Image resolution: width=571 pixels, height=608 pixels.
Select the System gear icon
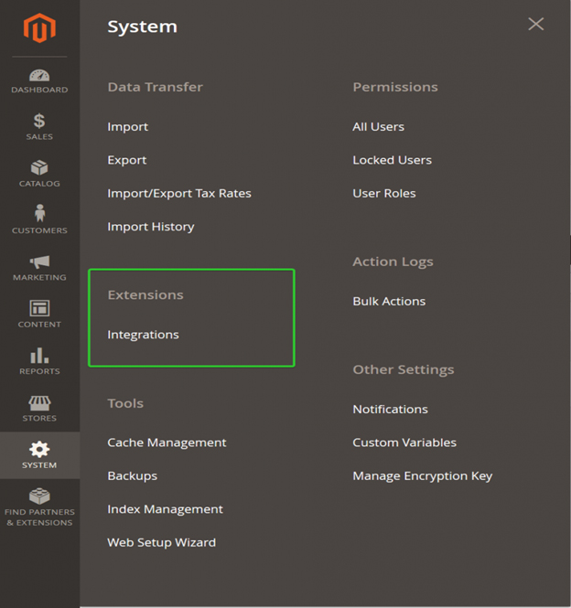pyautogui.click(x=39, y=450)
